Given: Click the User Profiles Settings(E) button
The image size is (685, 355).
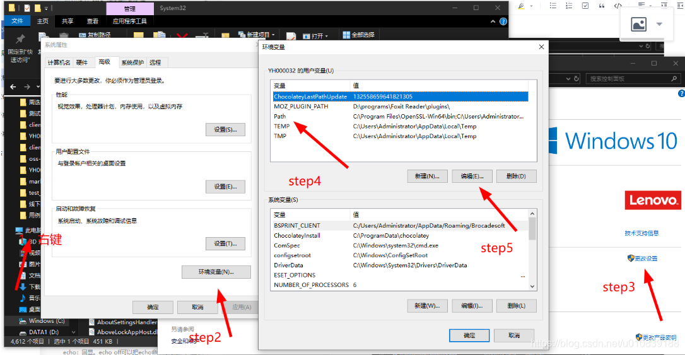Looking at the screenshot, I should point(225,187).
